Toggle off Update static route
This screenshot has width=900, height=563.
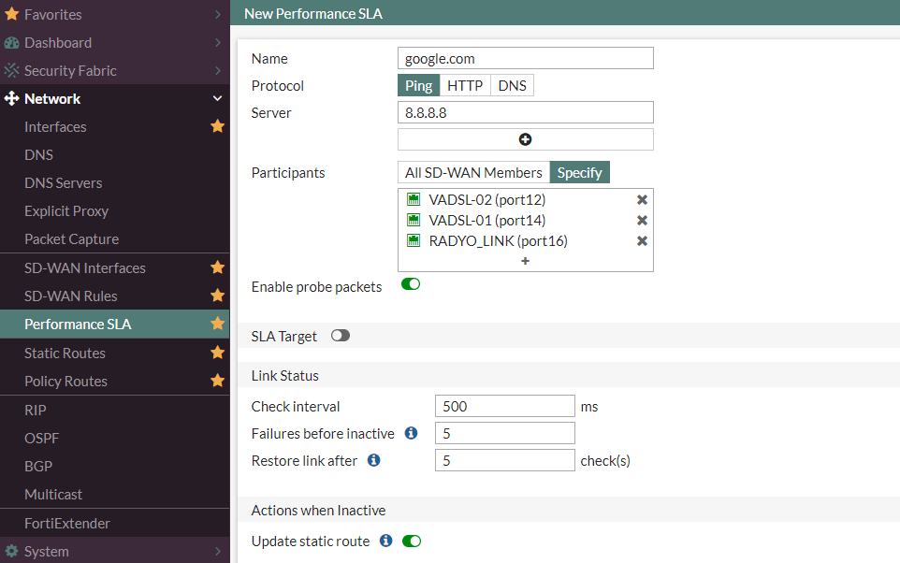click(x=412, y=541)
